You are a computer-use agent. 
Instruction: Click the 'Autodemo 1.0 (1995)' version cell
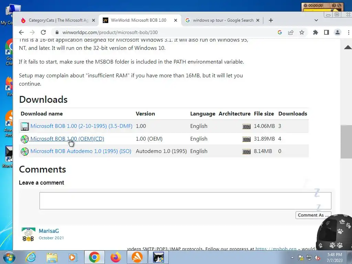[161, 151]
